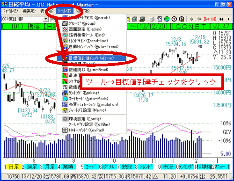Viewport: 234px width, 181px height.
Task: Click the double left arrow rewind icon
Action: (x=221, y=19)
